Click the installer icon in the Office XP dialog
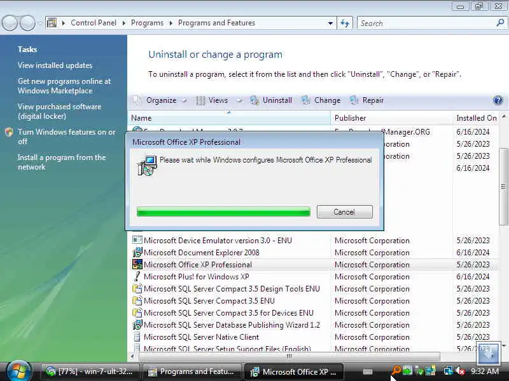 point(147,166)
